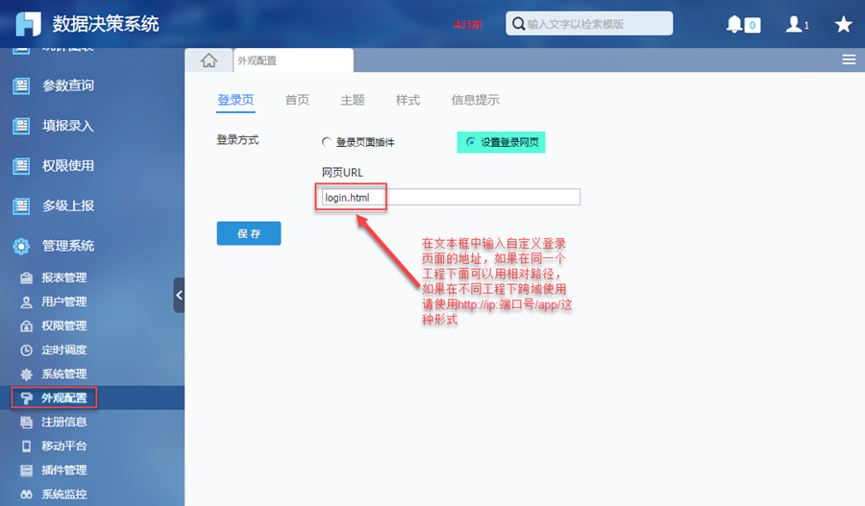This screenshot has width=865, height=506.
Task: Click the 数据决策系统 logo icon
Action: pos(28,24)
